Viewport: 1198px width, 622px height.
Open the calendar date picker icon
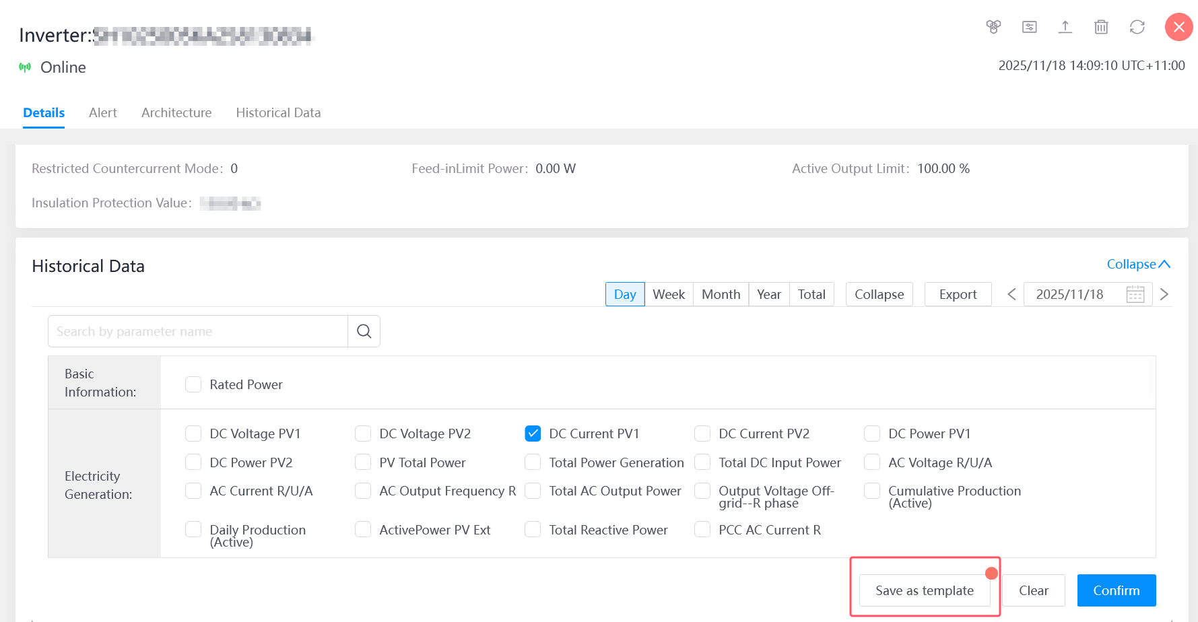(x=1135, y=294)
